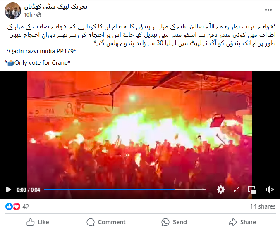The image size is (280, 230).
Task: Open the 42 reactions count
Action: point(26,206)
